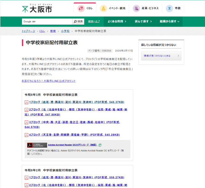Click the Osaka City logo
Image resolution: width=205 pixels, height=188 pixels.
(x=37, y=8)
